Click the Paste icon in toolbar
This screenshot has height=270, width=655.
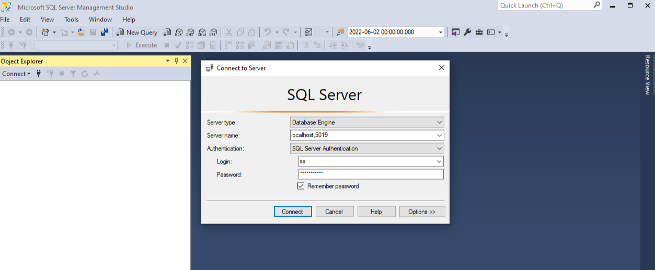tap(251, 32)
